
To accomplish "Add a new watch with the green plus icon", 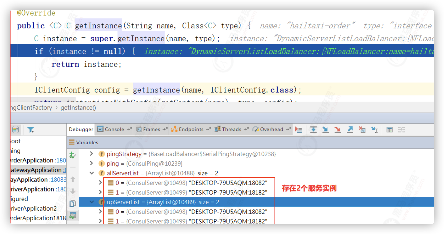I will [73, 155].
